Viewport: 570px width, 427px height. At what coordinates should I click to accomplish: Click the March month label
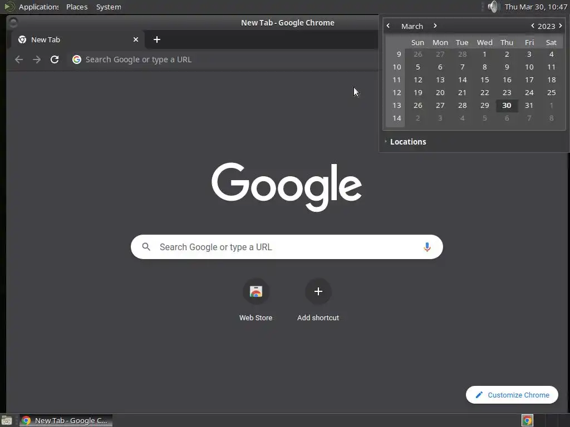(x=412, y=26)
